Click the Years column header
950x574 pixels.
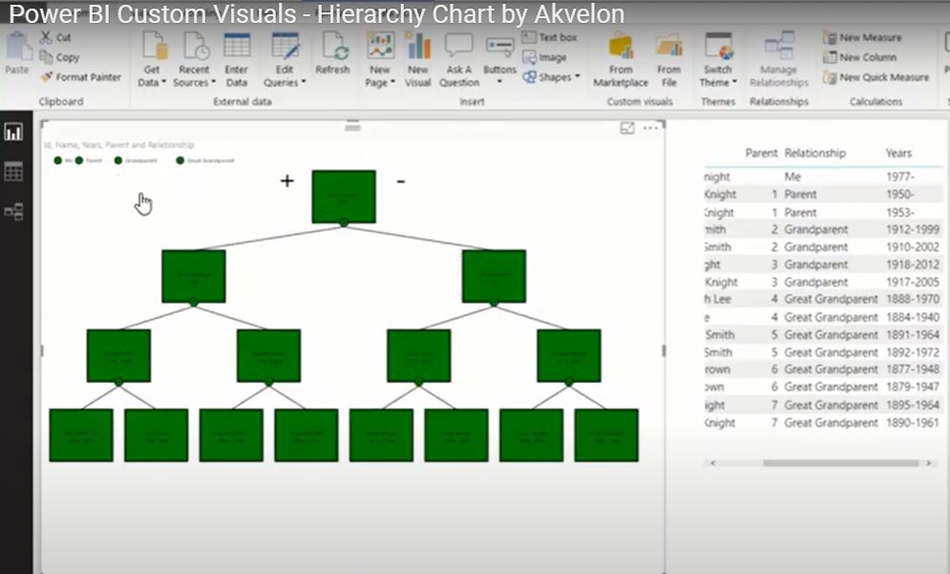click(x=897, y=153)
